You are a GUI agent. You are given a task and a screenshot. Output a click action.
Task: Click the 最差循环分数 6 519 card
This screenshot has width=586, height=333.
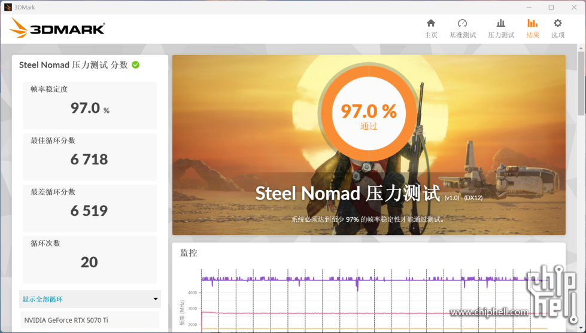[x=90, y=208]
